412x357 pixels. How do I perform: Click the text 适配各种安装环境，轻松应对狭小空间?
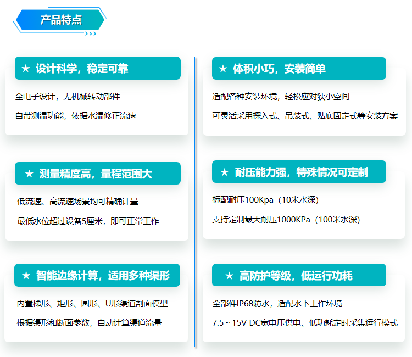pyautogui.click(x=281, y=97)
